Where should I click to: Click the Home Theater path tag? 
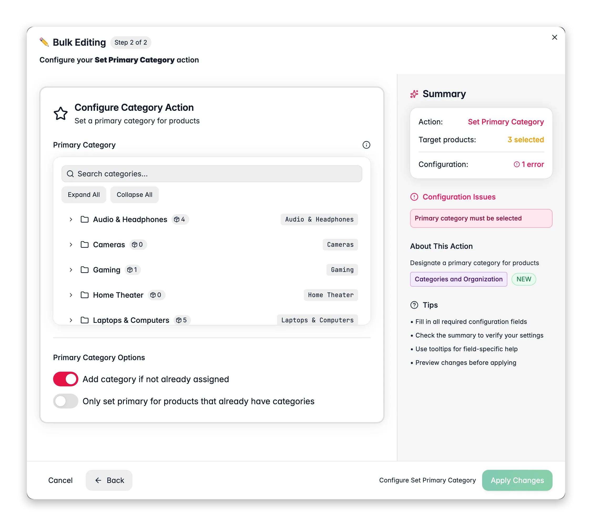click(x=331, y=295)
